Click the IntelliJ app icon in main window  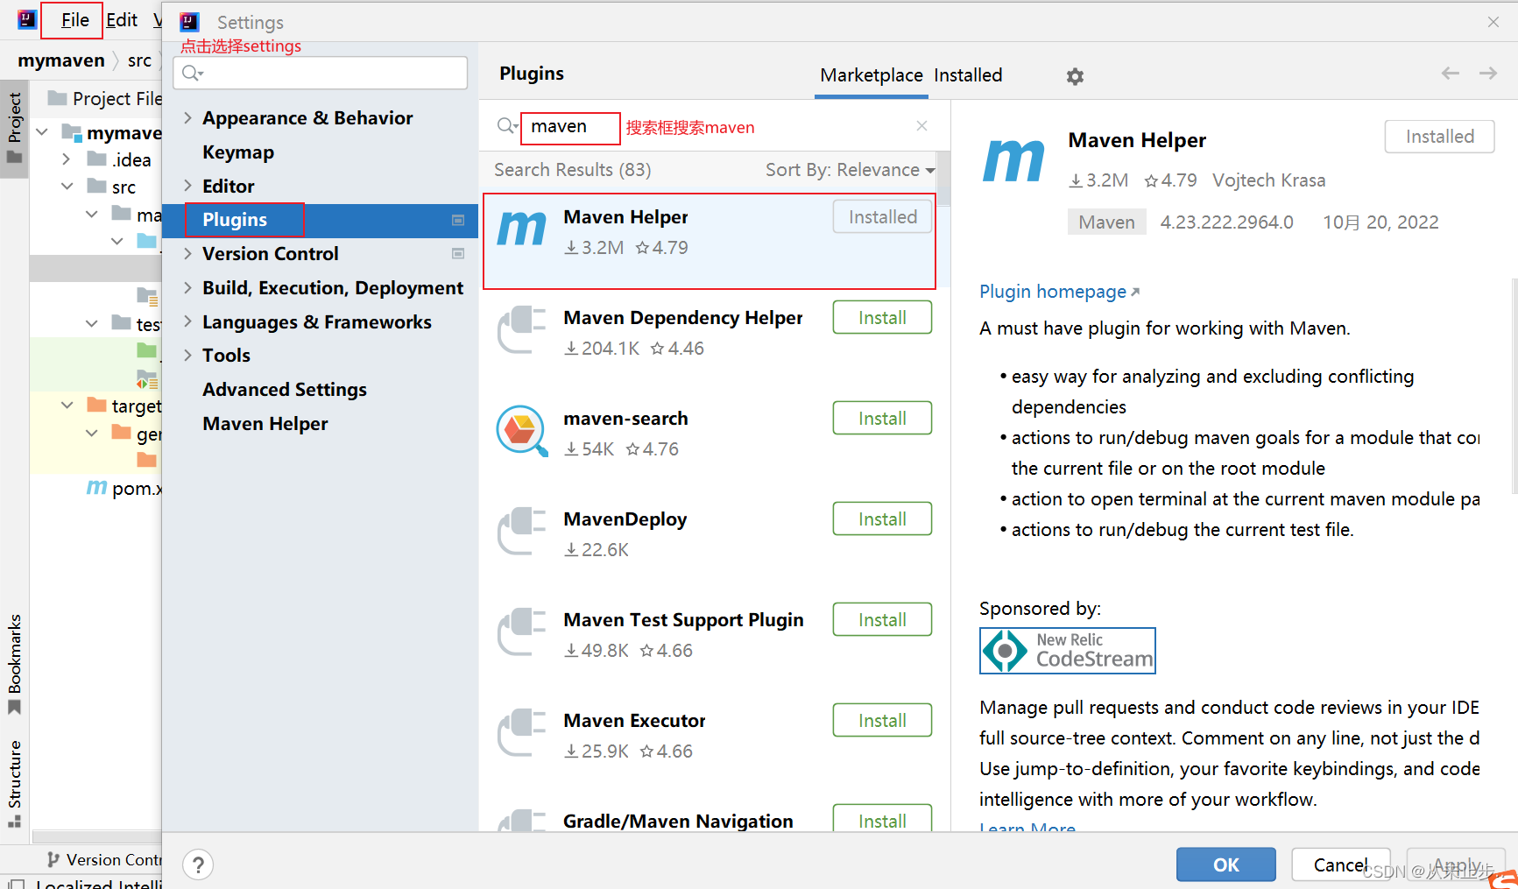tap(27, 19)
